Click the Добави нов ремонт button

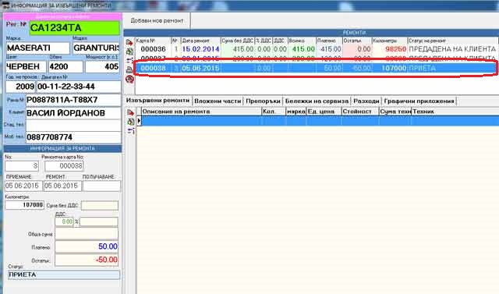157,21
